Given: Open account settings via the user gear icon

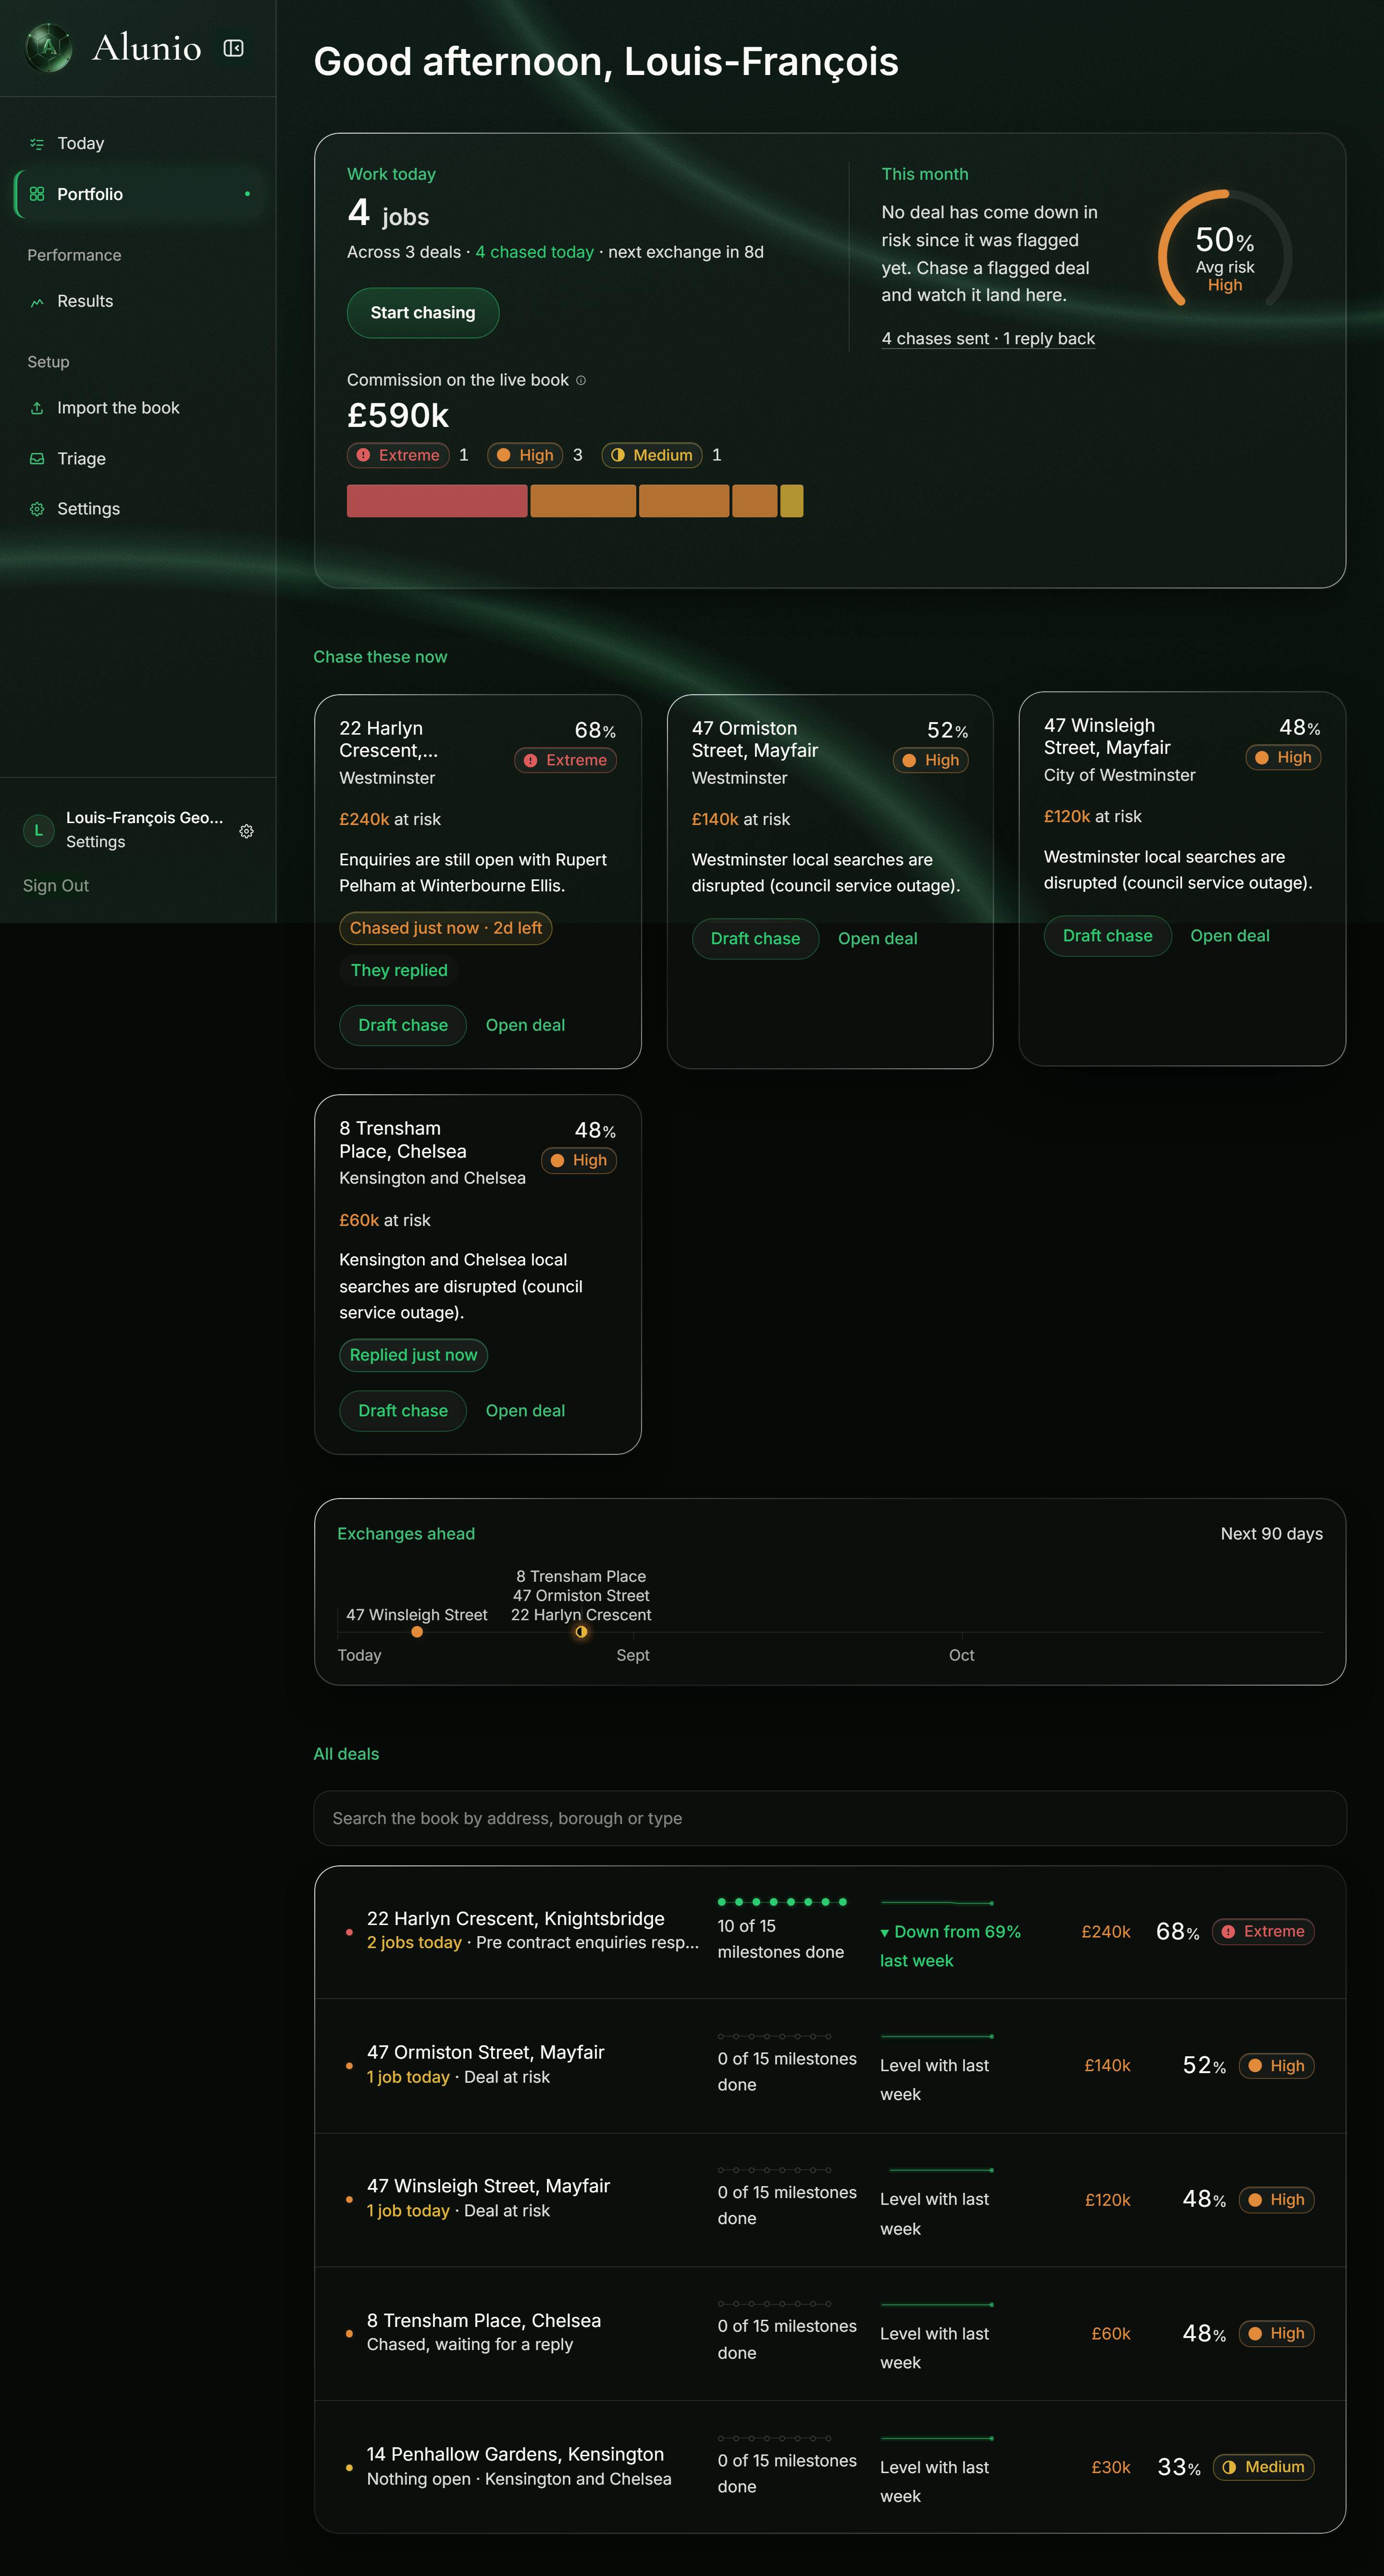Looking at the screenshot, I should 247,831.
